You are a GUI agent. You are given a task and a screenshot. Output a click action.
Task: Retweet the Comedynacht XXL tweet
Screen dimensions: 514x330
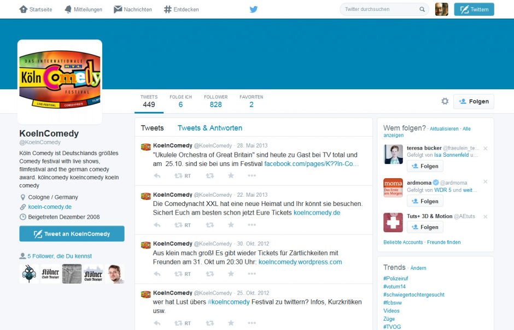[210, 225]
